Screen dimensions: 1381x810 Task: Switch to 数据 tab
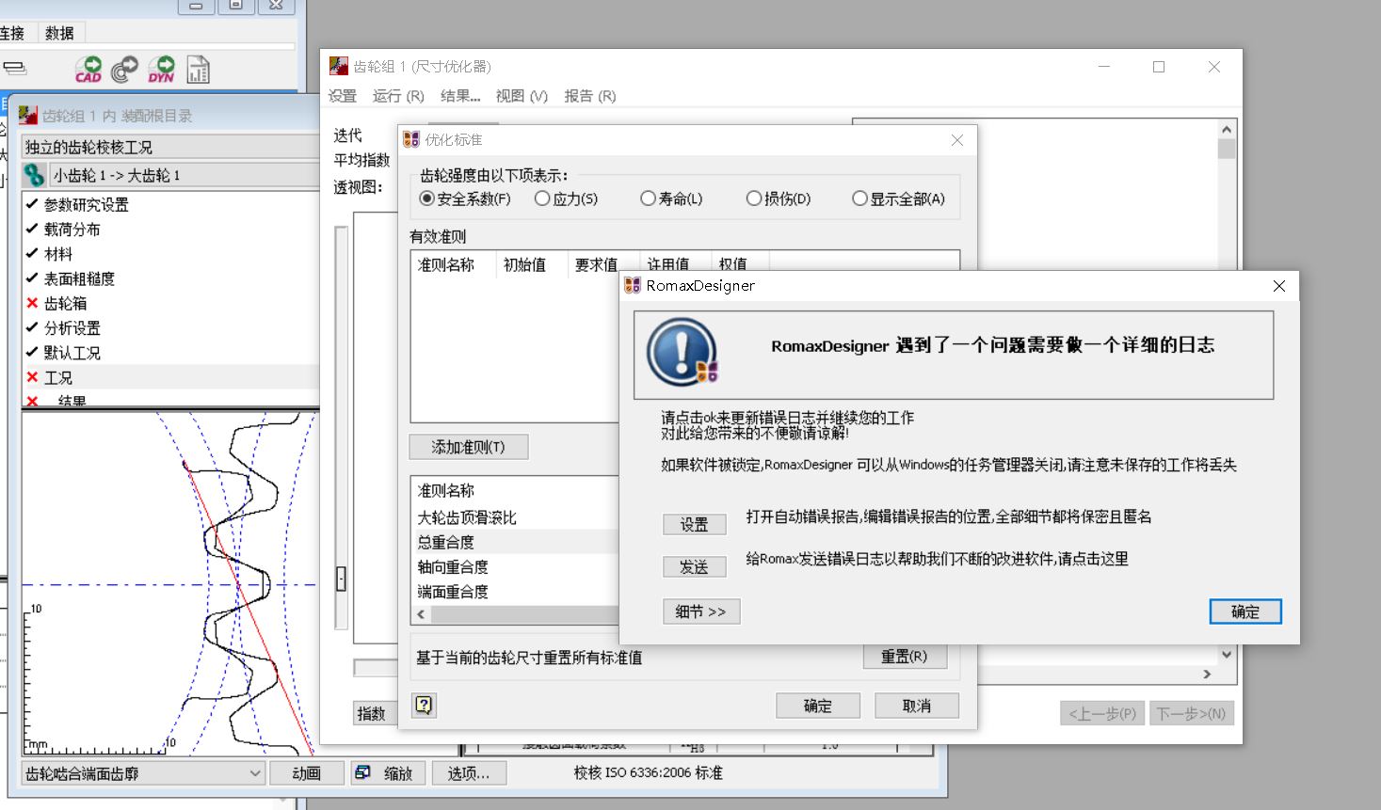point(59,33)
